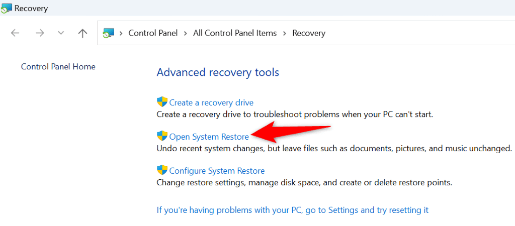515x226 pixels.
Task: Open the Create a recovery drive link
Action: (211, 102)
